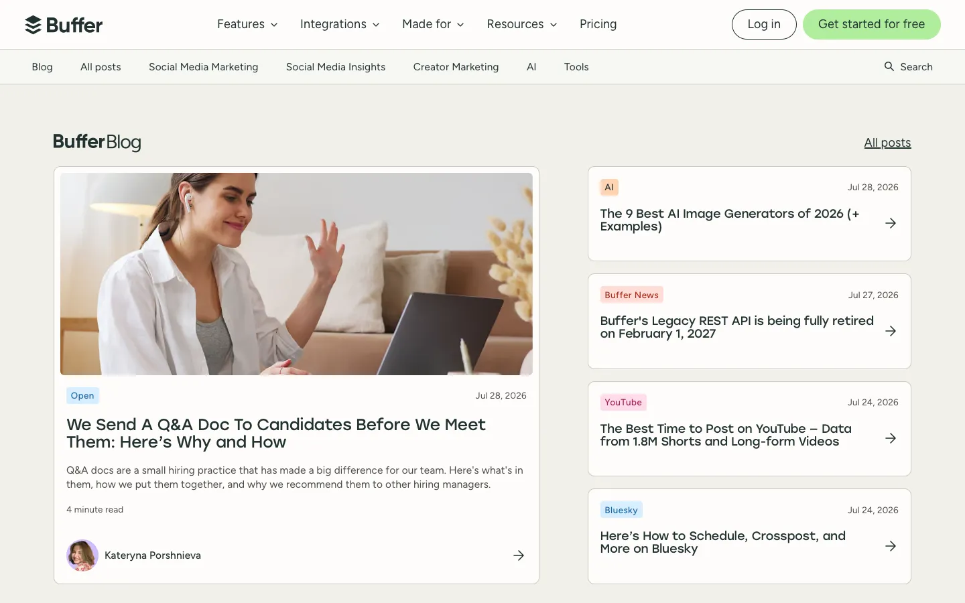Expand the Integrations dropdown menu
The height and width of the screenshot is (603, 965).
point(340,24)
